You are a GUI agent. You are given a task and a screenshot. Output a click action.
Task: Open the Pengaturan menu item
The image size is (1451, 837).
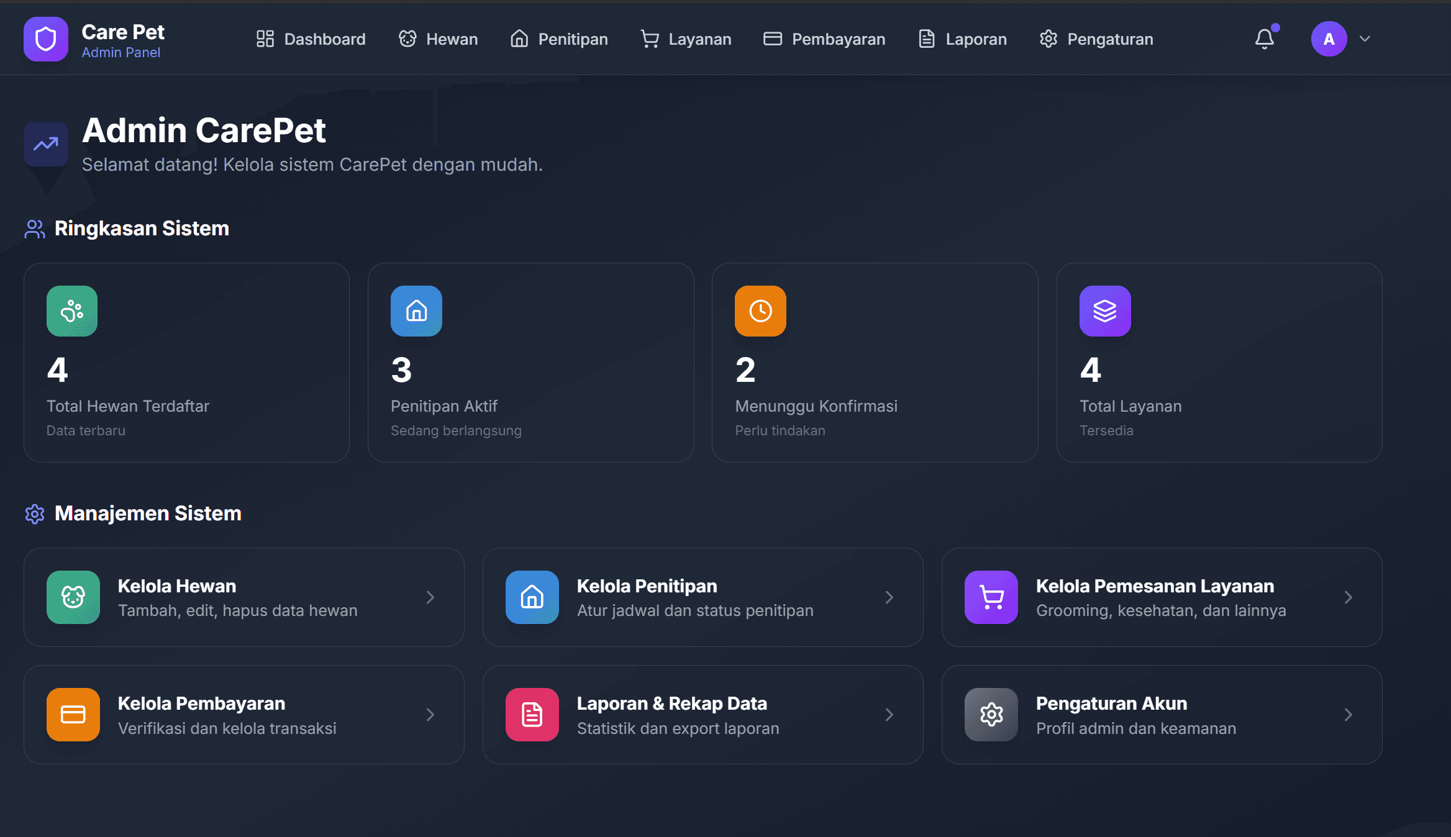(x=1096, y=39)
